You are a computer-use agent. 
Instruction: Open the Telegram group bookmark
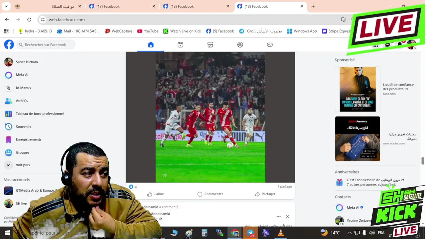(x=261, y=31)
